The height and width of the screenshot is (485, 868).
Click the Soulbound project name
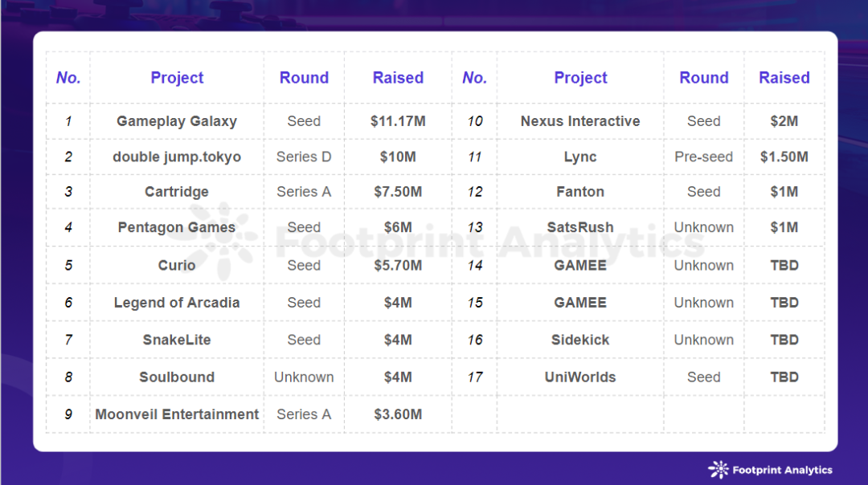click(x=177, y=377)
